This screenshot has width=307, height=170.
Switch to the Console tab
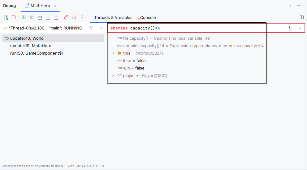click(148, 18)
